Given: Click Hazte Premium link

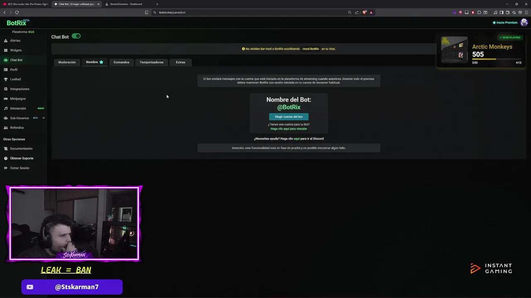Looking at the screenshot, I should click(505, 23).
